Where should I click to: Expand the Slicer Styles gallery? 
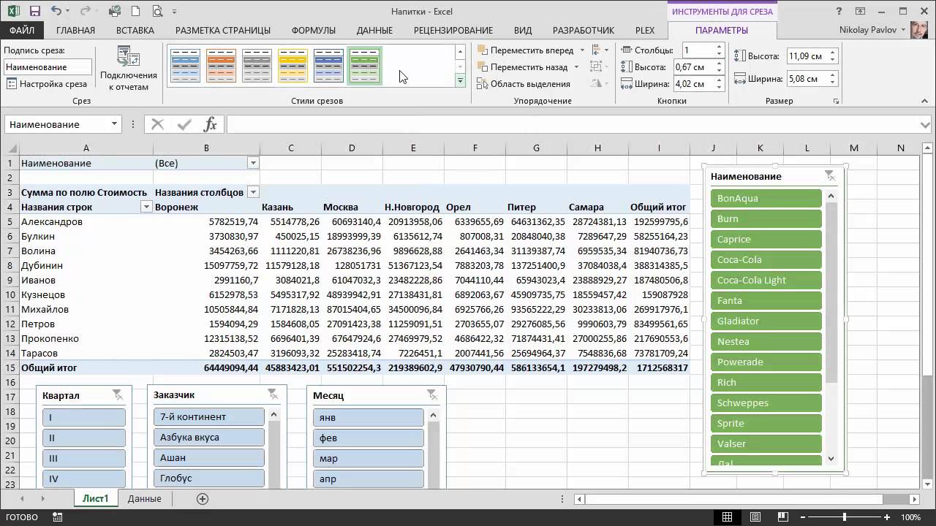pyautogui.click(x=460, y=81)
